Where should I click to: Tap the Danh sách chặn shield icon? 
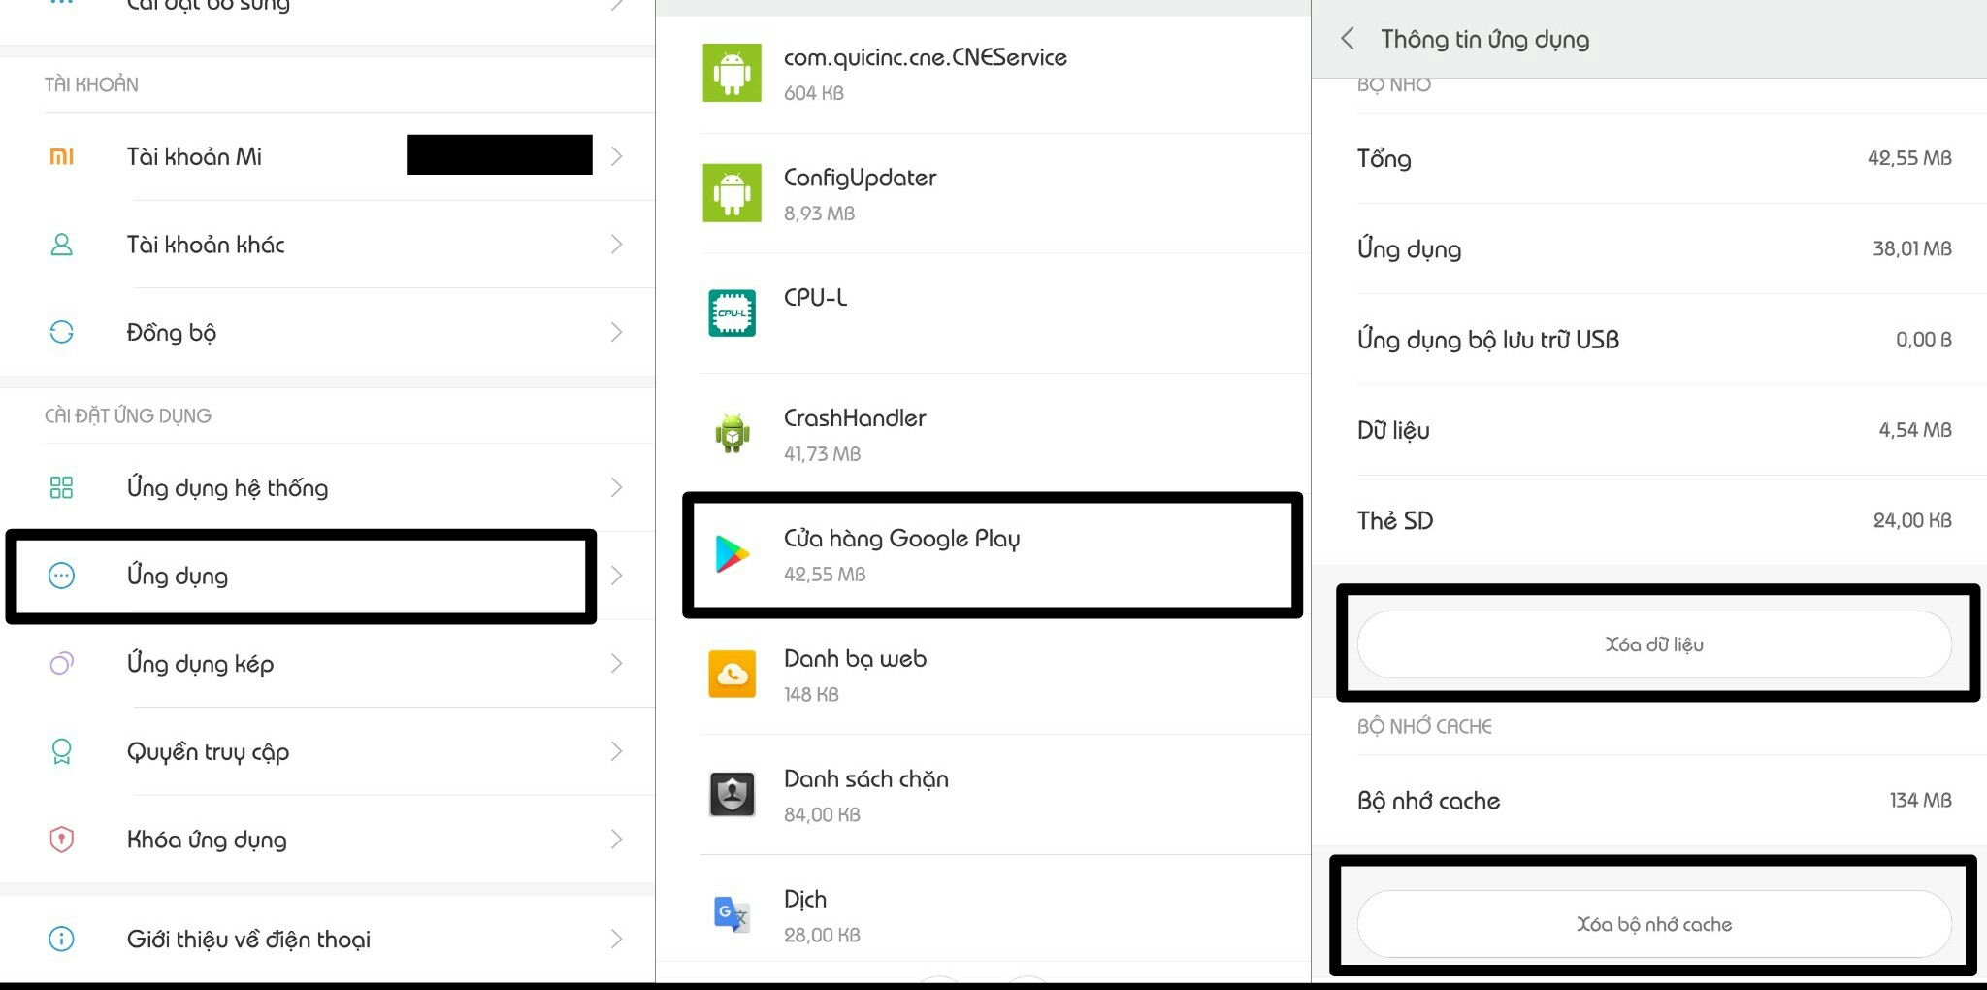(733, 795)
